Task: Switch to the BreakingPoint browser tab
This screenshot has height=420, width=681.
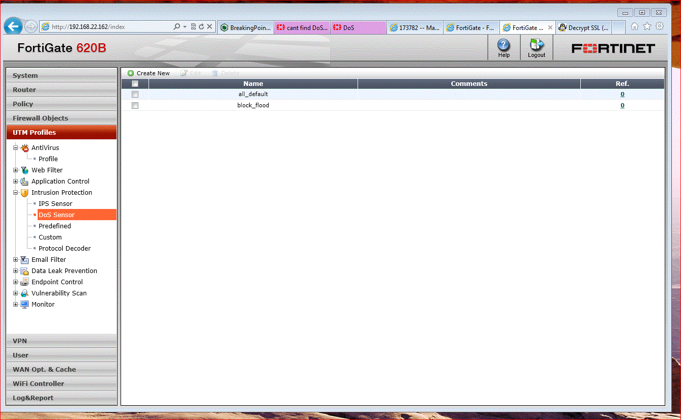Action: [246, 27]
